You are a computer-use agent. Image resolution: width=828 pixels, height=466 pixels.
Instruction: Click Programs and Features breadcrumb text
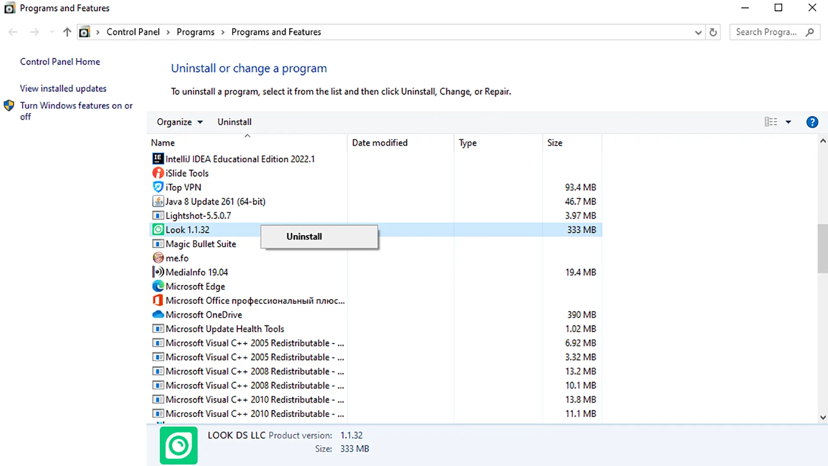(276, 32)
